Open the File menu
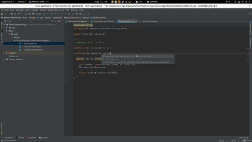This screenshot has height=142, width=252. click(x=2, y=10)
